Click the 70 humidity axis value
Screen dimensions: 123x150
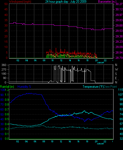tap(2, 104)
